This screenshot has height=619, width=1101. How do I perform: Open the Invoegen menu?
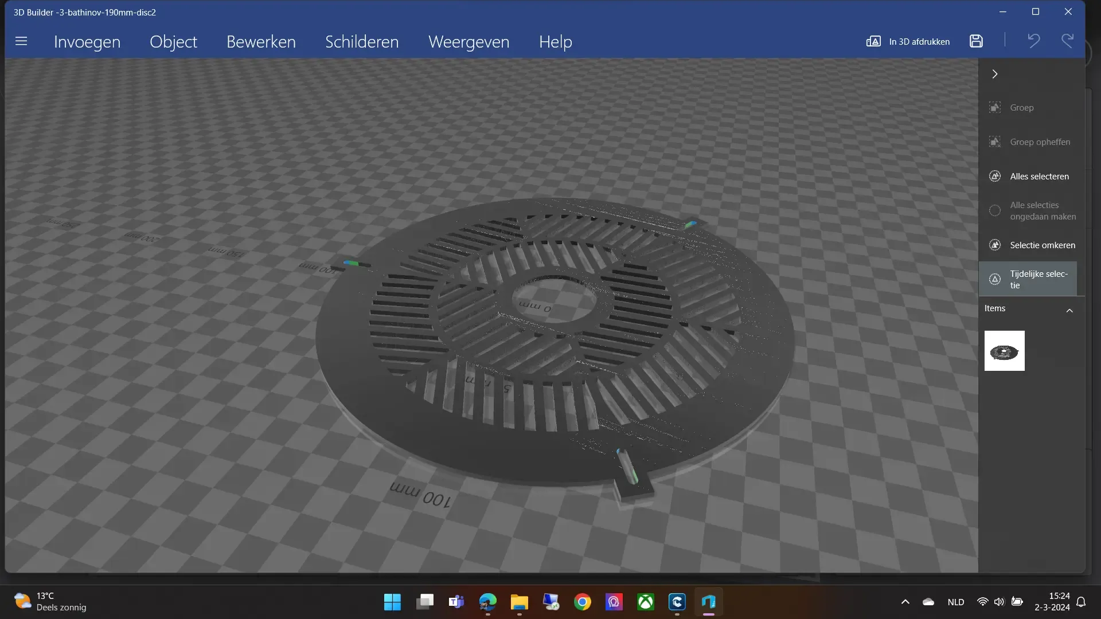[x=87, y=42]
